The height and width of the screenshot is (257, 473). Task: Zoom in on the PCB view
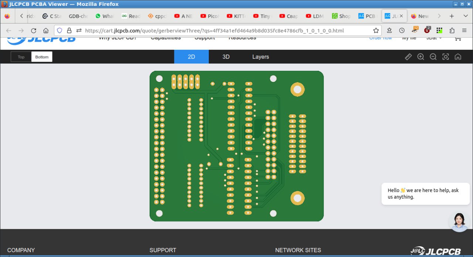(421, 57)
